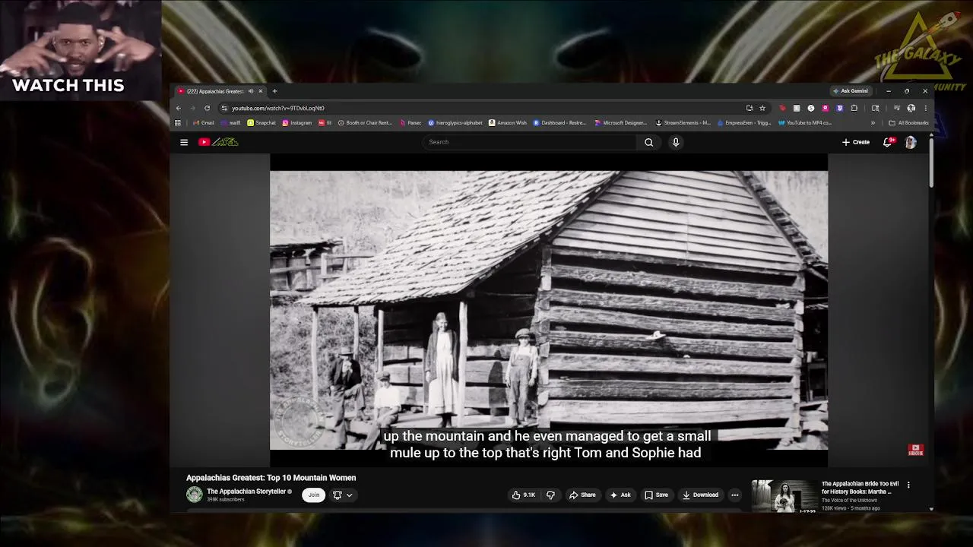Click the Ask button below the video
973x547 pixels.
click(620, 495)
